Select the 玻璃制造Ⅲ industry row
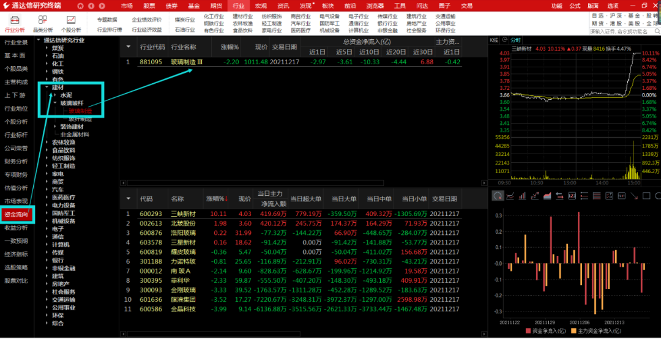The height and width of the screenshot is (339, 661). click(x=291, y=62)
